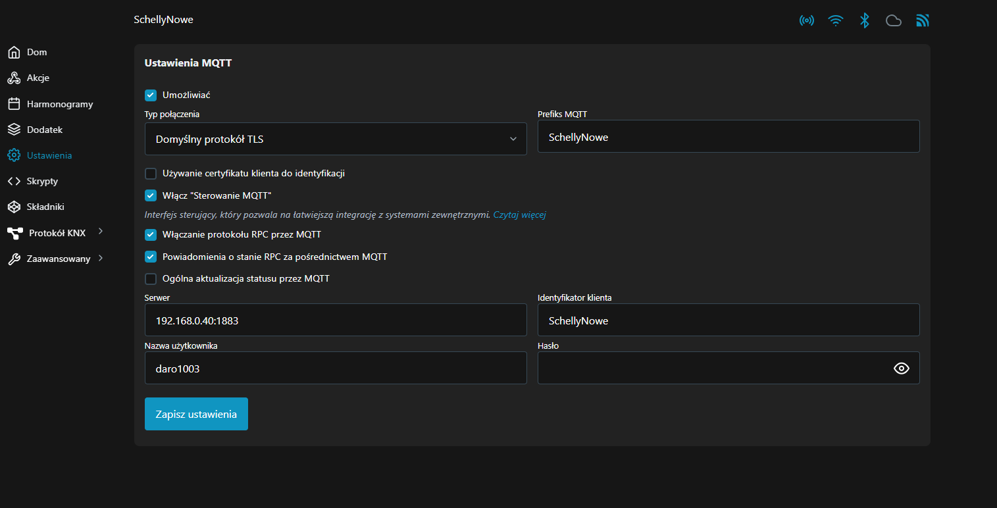Screen dimensions: 997x508
Task: Enable Ogólna aktualizacja statusu przez MQTT
Action: pos(151,278)
